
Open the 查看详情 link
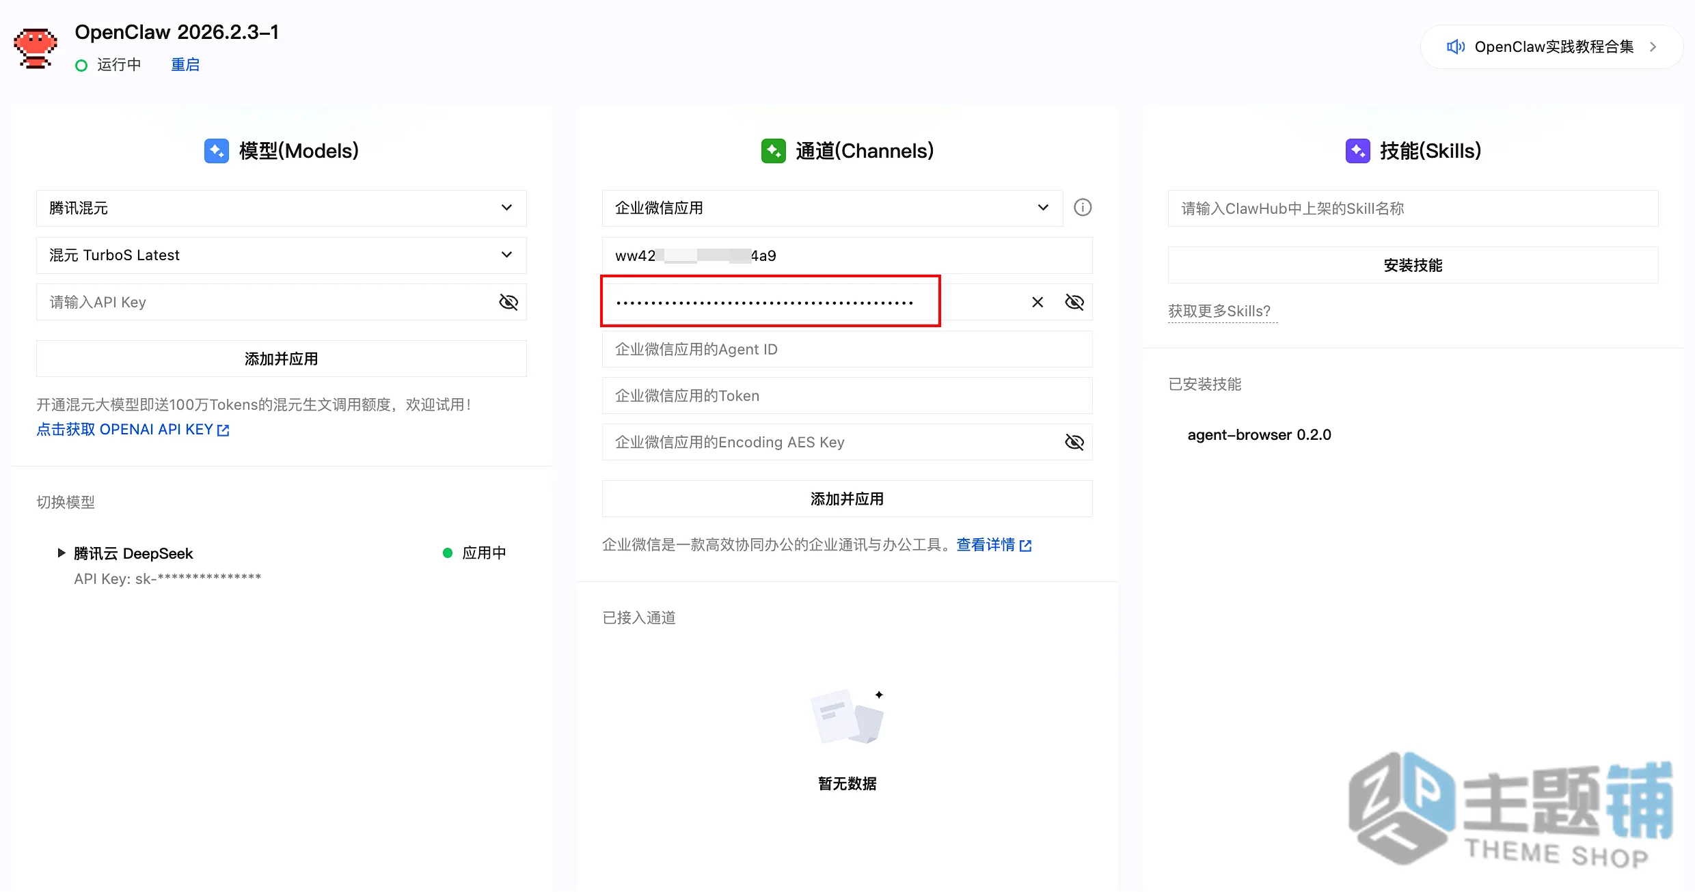coord(986,544)
